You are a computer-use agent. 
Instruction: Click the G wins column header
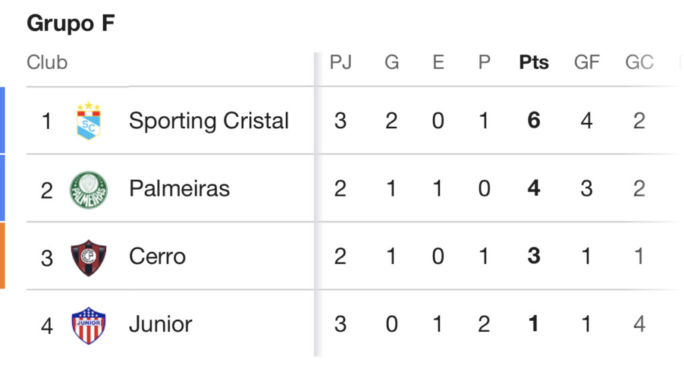pos(391,62)
